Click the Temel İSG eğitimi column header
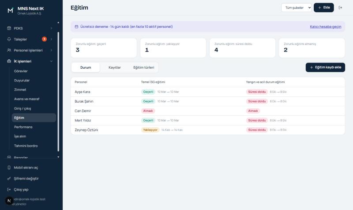The width and height of the screenshot is (353, 210). coord(153,82)
